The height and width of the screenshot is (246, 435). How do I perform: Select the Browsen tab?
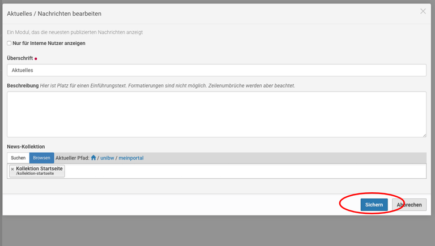(41, 158)
